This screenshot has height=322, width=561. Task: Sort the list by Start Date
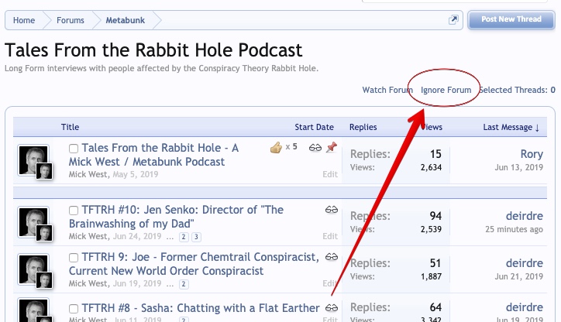tap(314, 127)
